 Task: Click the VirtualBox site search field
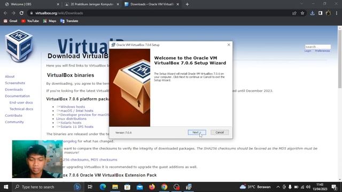click(x=318, y=46)
